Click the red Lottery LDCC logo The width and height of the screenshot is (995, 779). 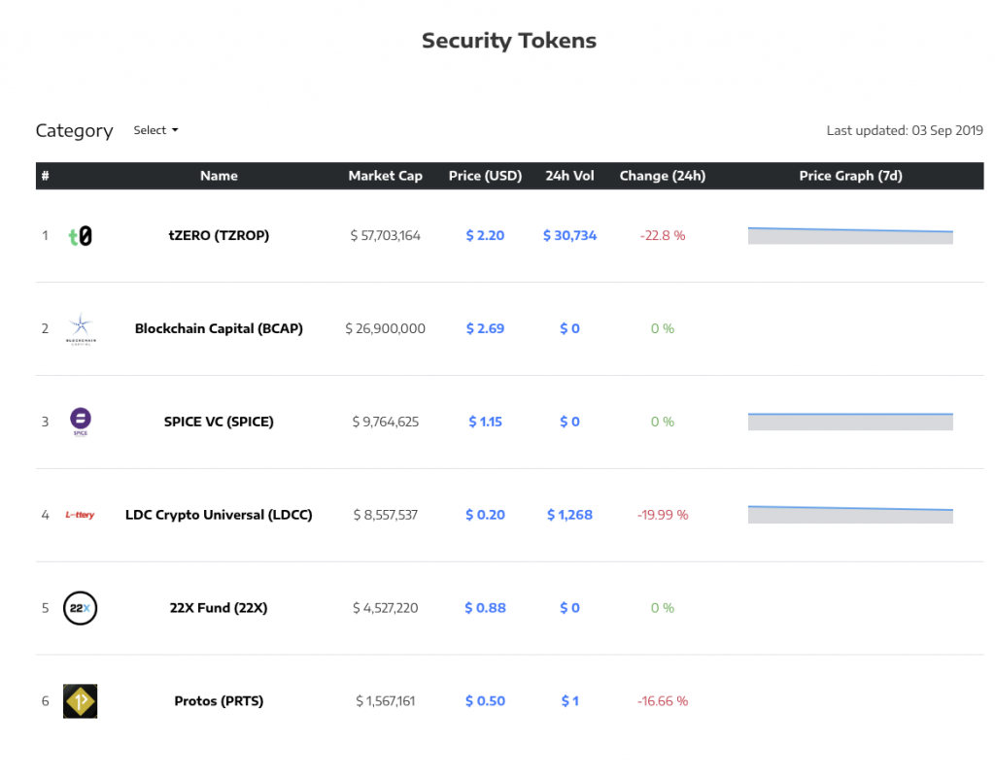coord(80,515)
